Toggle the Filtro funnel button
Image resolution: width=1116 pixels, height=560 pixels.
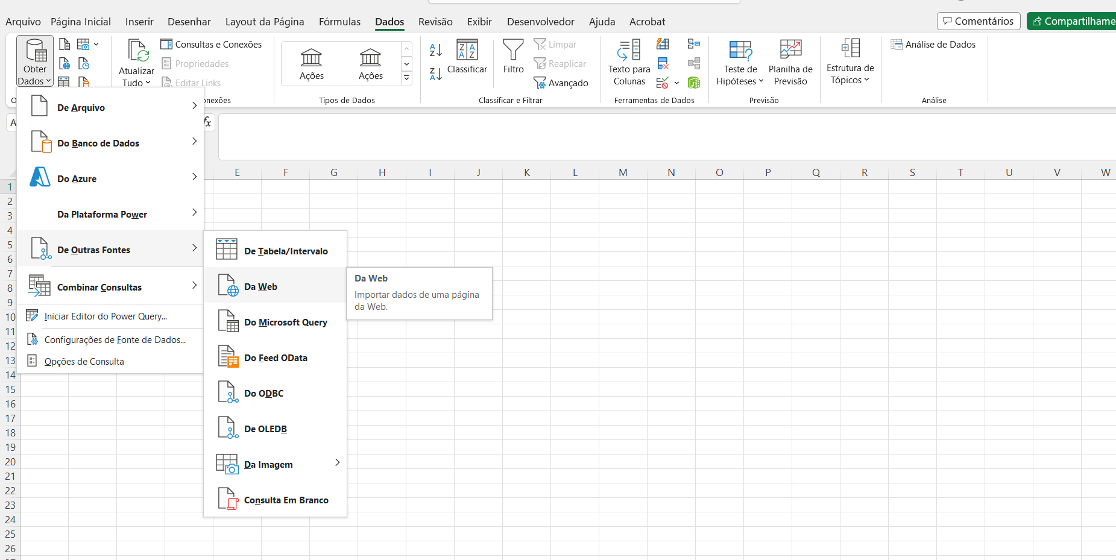point(513,57)
